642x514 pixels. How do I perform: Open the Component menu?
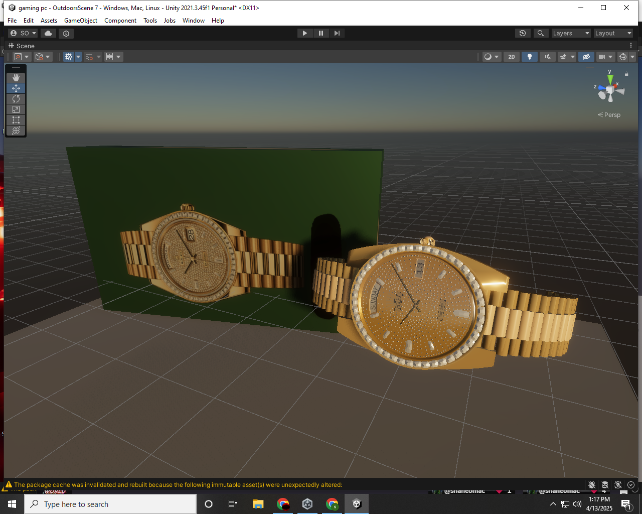pos(120,21)
